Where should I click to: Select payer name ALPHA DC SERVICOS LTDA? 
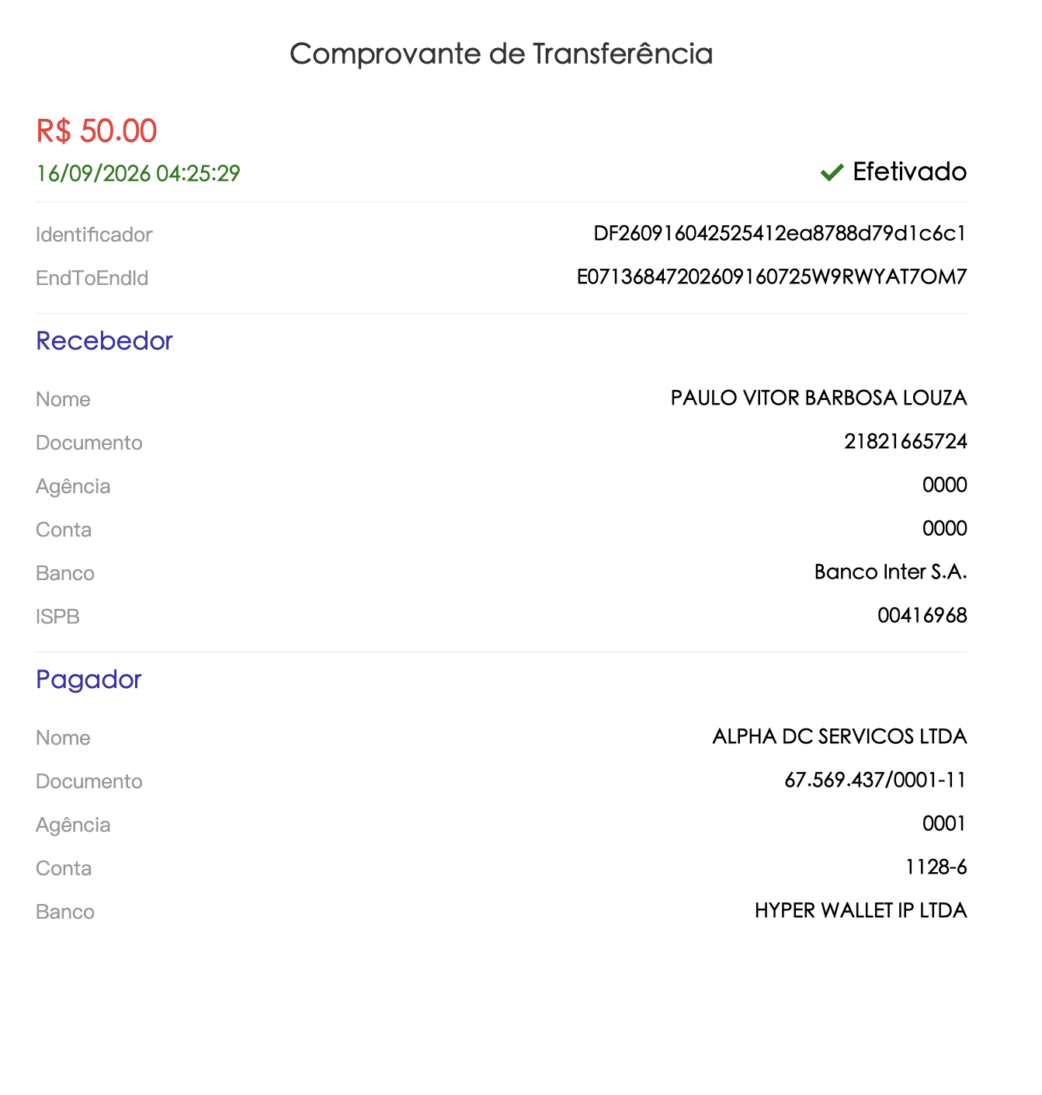point(839,736)
